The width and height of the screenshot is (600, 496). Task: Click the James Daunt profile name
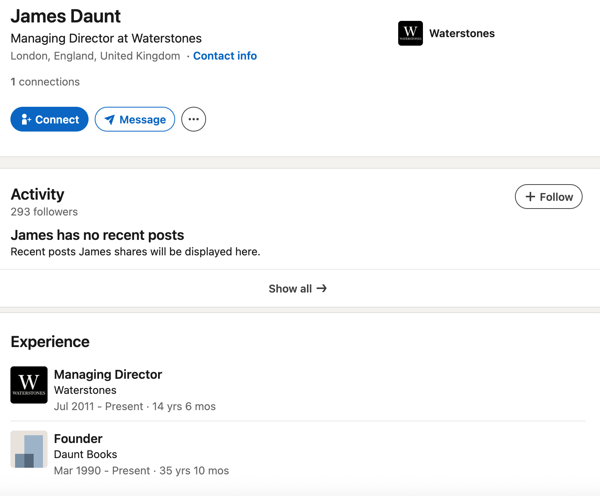point(66,16)
